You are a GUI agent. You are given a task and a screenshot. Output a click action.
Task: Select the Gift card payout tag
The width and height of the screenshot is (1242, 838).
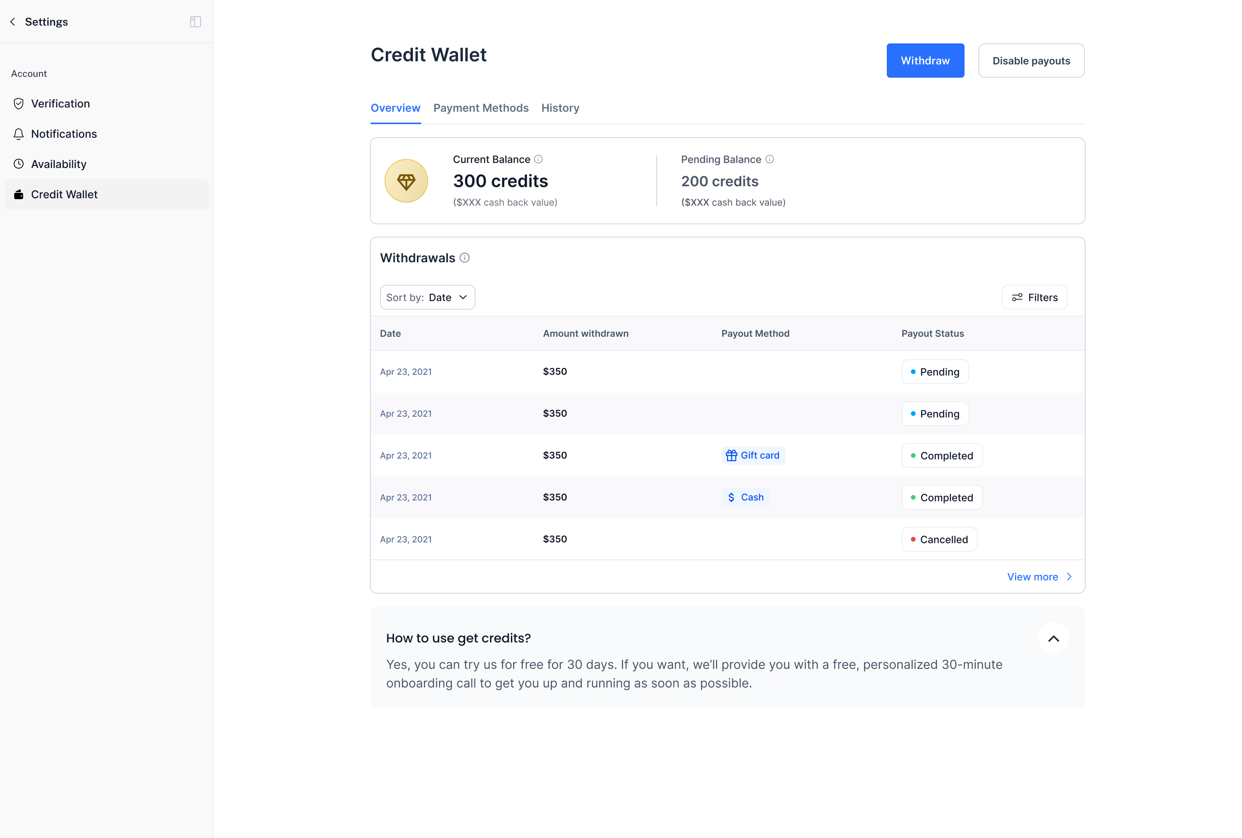point(753,455)
